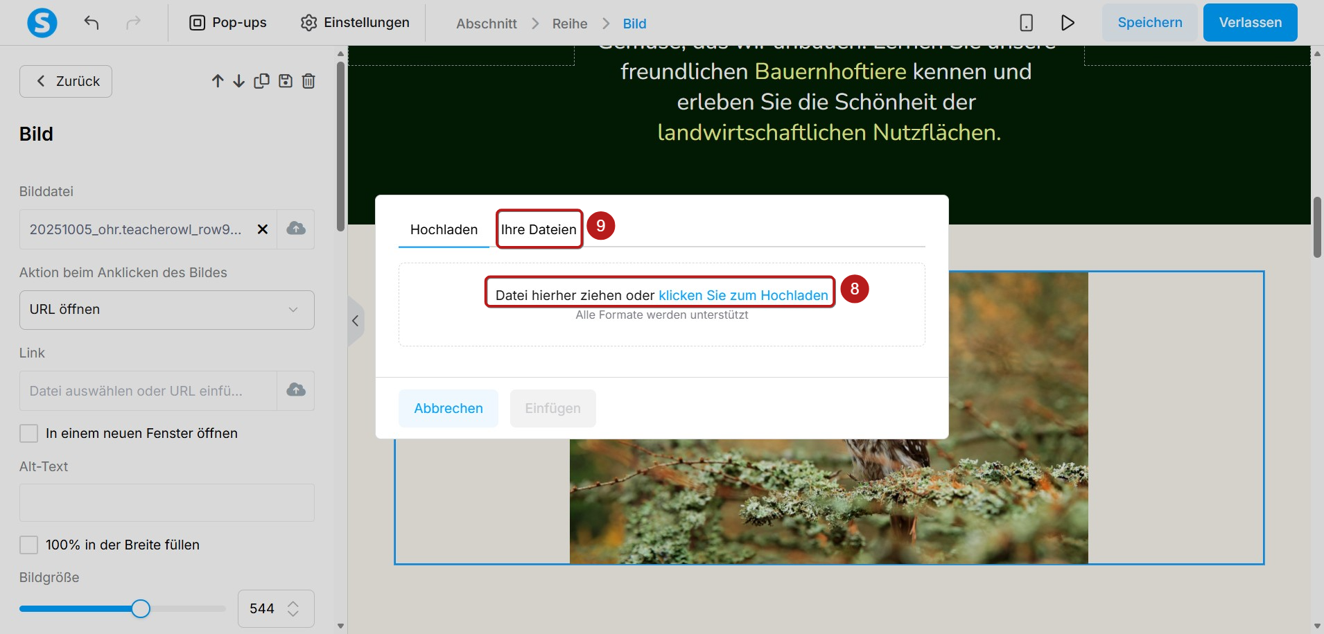Click Abbrechen in upload dialog

point(448,409)
